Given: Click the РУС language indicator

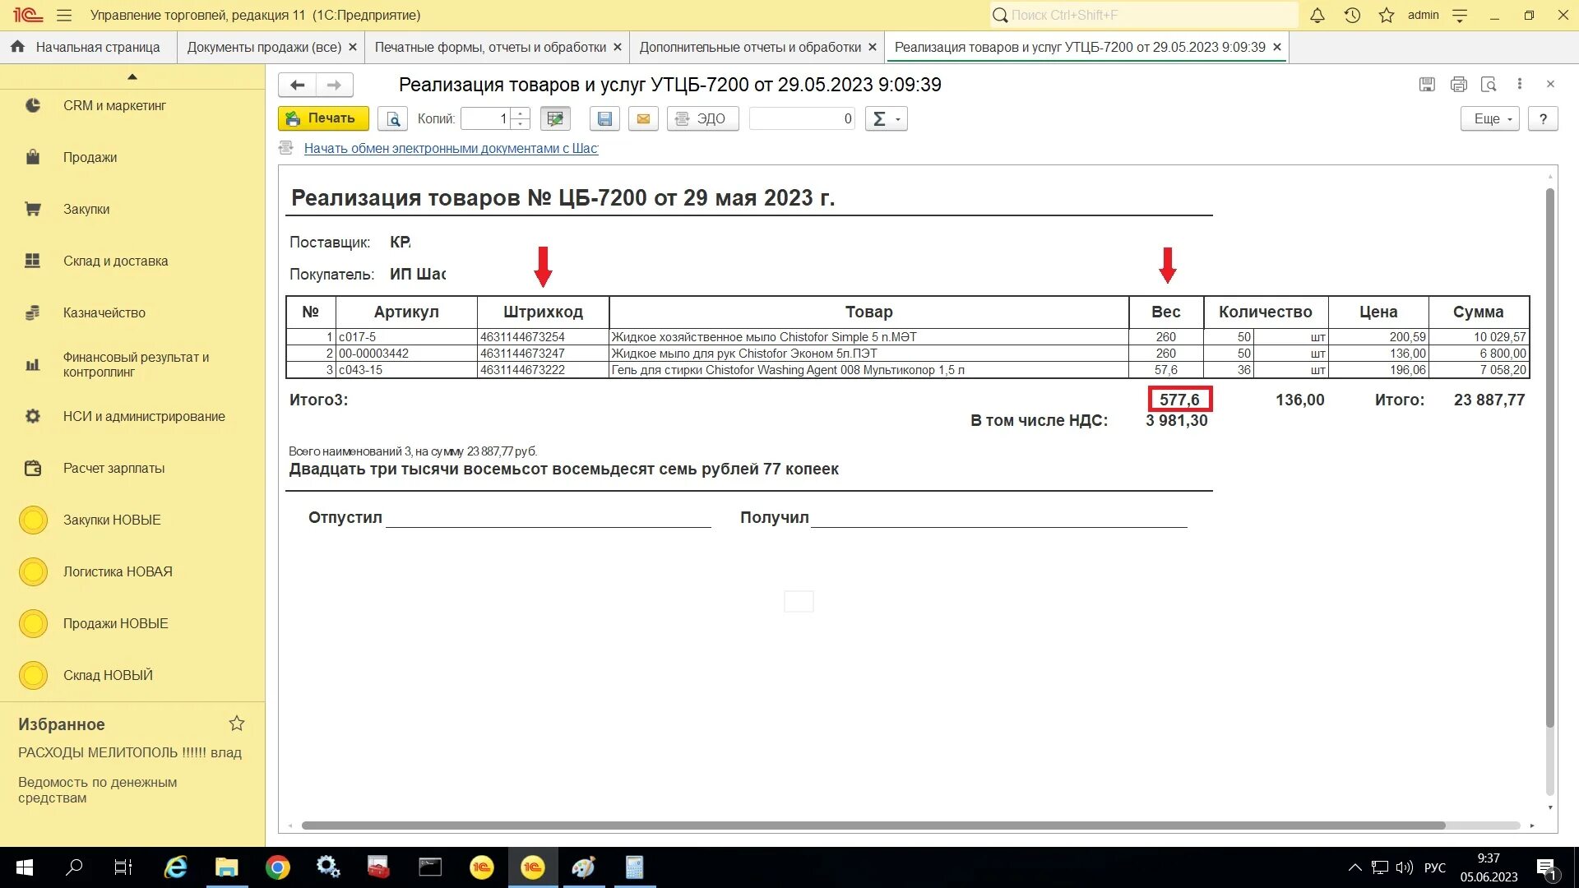Looking at the screenshot, I should coord(1435,867).
